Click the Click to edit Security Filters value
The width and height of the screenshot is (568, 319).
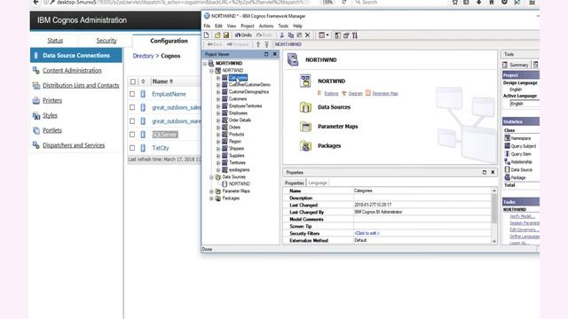(367, 233)
